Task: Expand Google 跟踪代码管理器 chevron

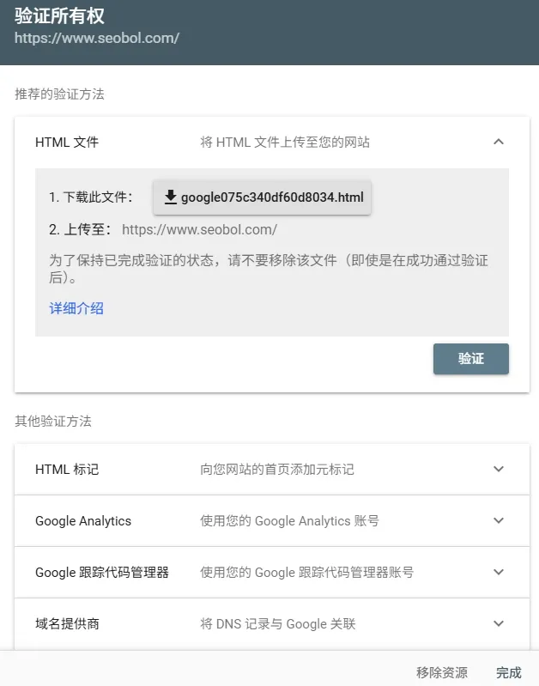Action: tap(499, 572)
